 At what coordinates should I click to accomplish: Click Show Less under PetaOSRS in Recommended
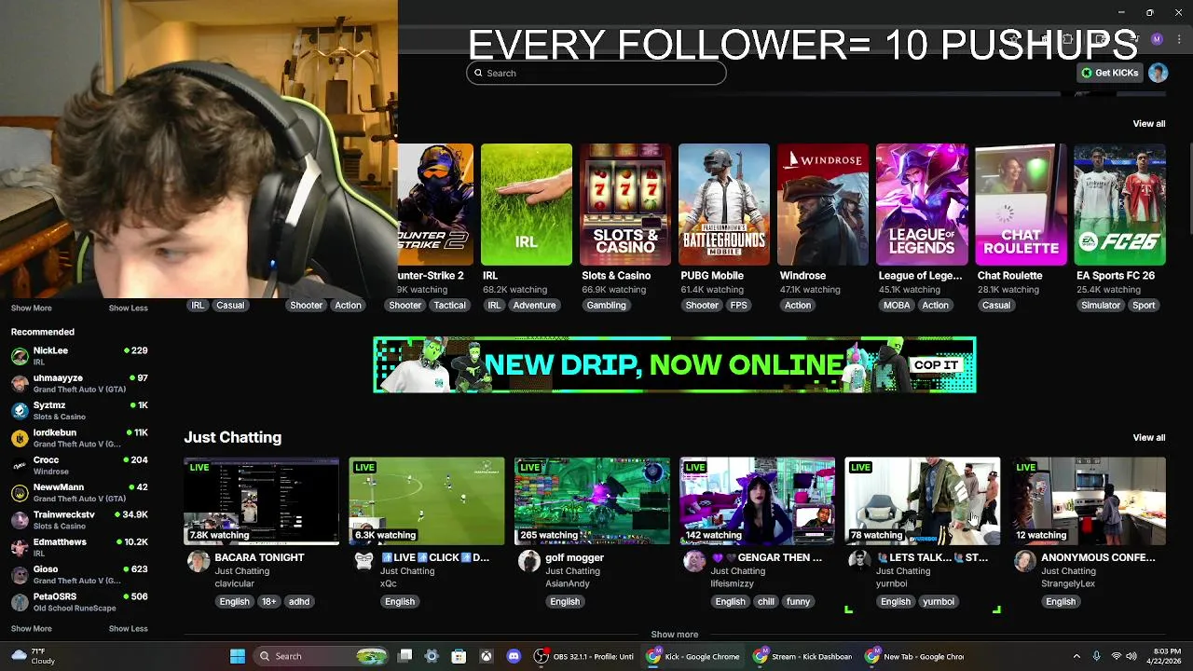(x=128, y=628)
